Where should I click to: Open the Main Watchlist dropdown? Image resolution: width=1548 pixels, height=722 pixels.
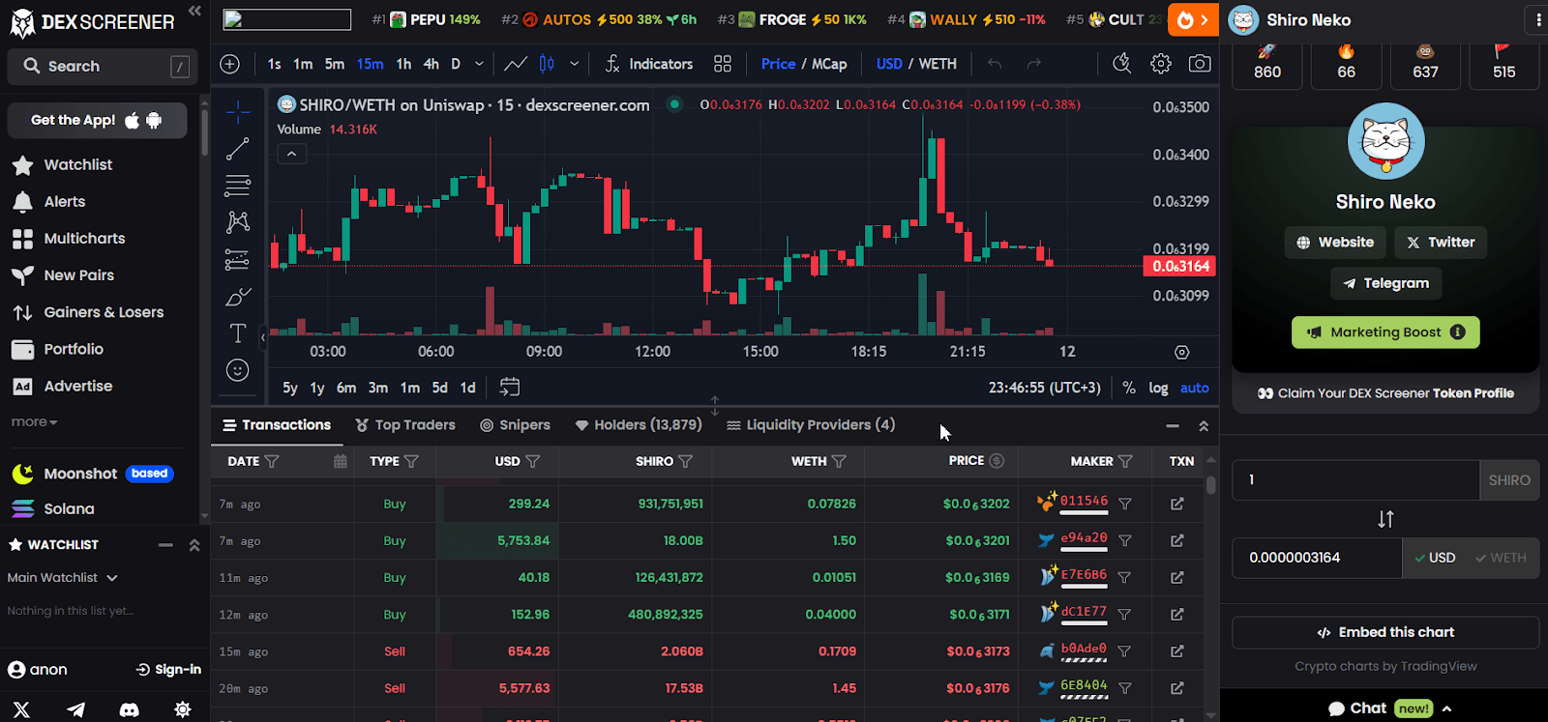pyautogui.click(x=63, y=578)
